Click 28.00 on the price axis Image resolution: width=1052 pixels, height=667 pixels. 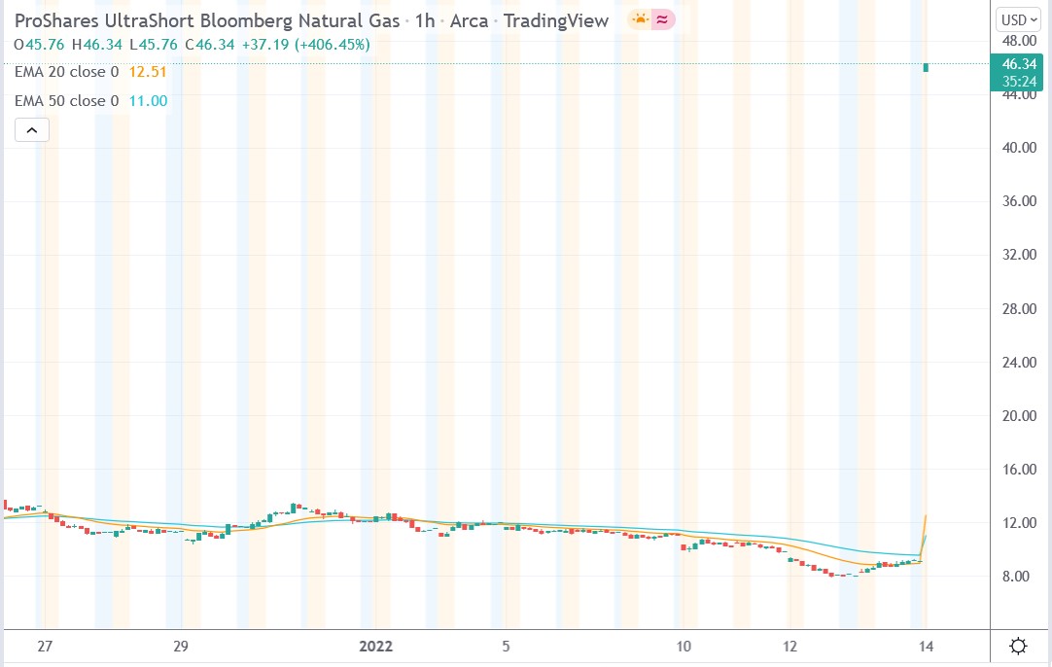point(1019,308)
